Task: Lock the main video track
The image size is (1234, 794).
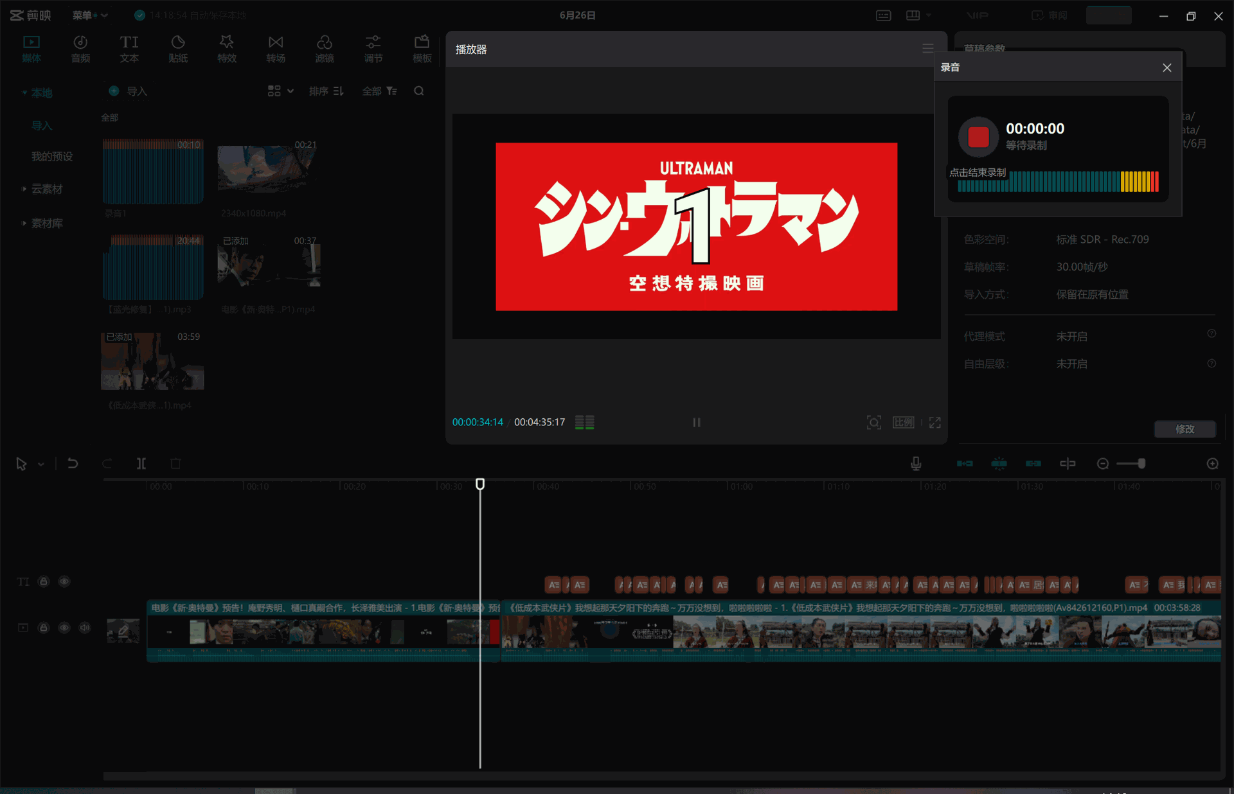Action: tap(44, 628)
